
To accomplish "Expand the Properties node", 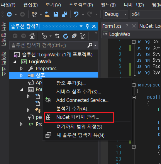I will [21, 69].
